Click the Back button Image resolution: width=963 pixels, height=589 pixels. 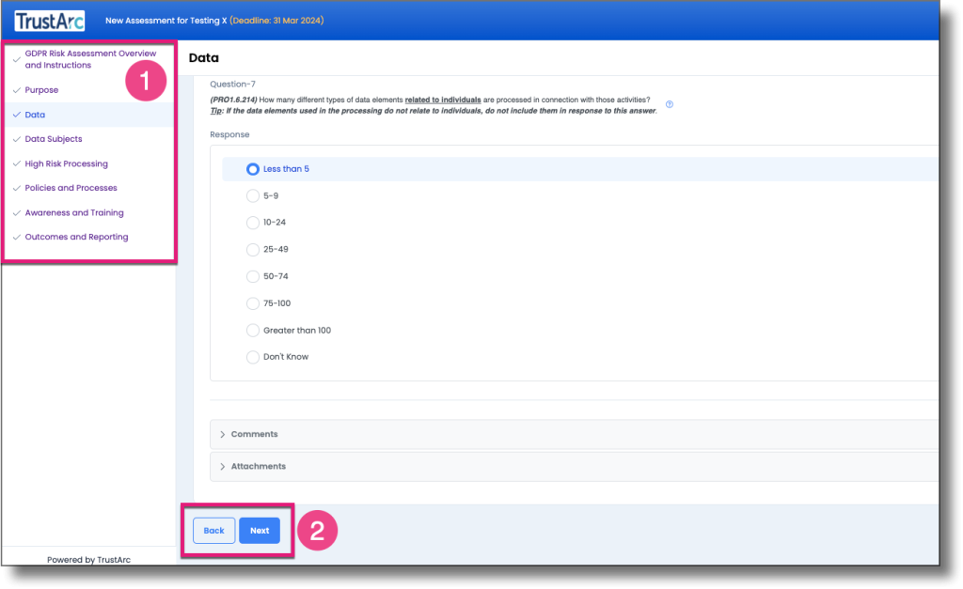pyautogui.click(x=213, y=531)
